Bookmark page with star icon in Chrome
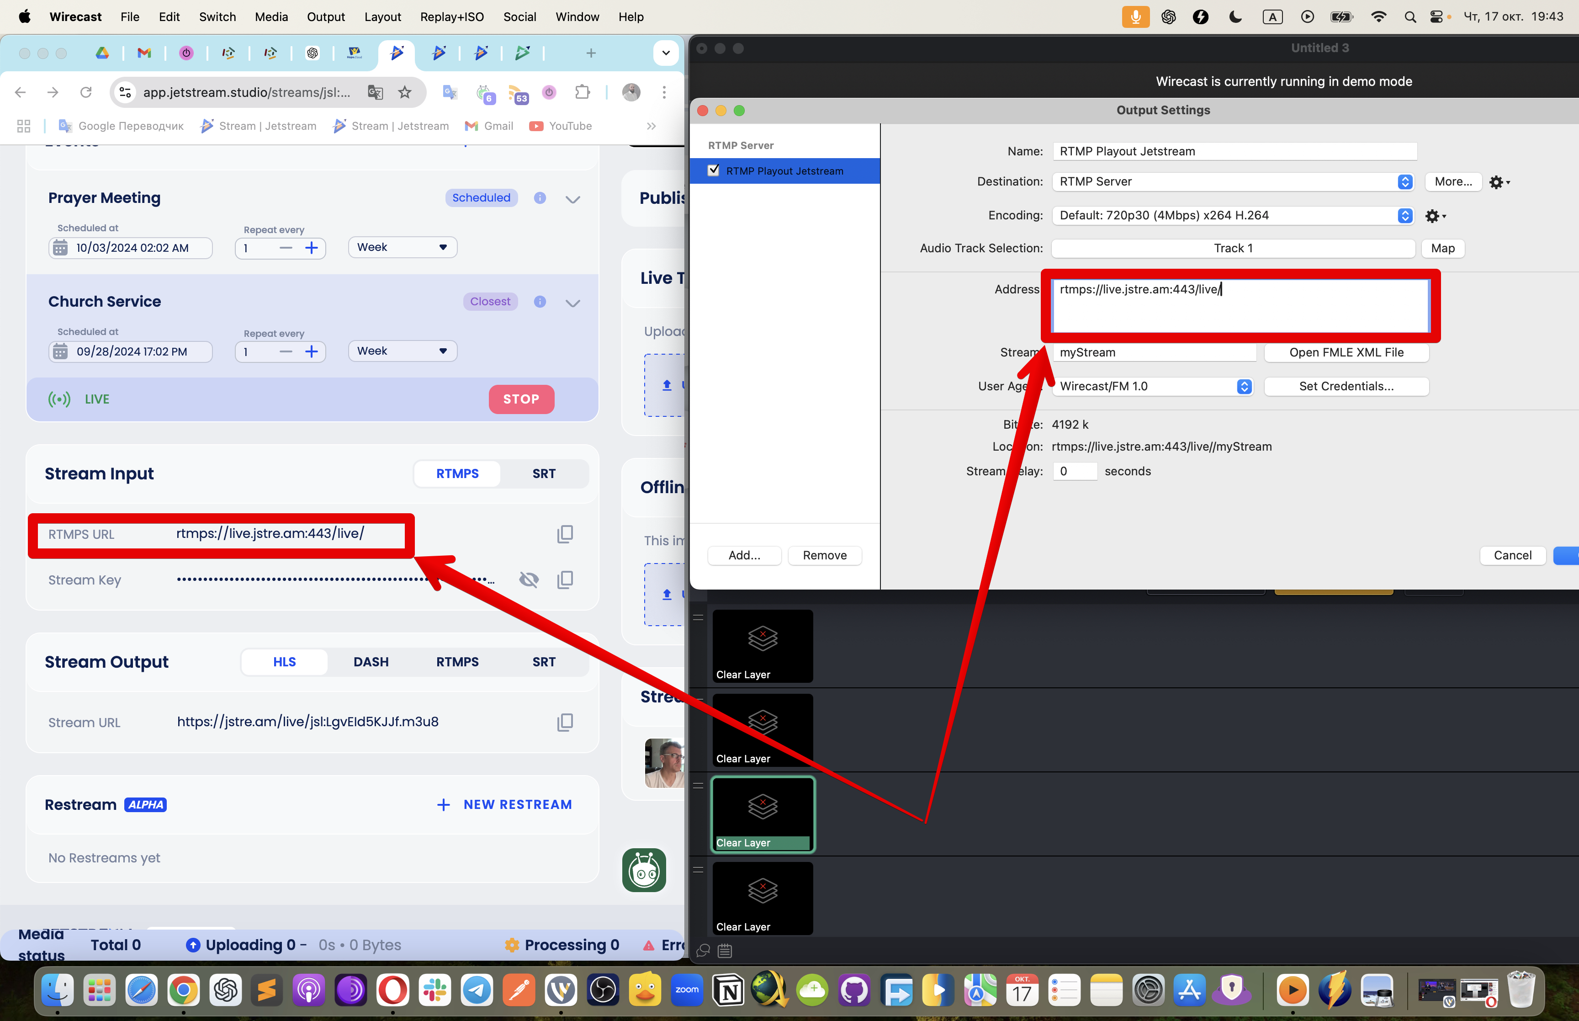Image resolution: width=1579 pixels, height=1021 pixels. click(x=405, y=92)
